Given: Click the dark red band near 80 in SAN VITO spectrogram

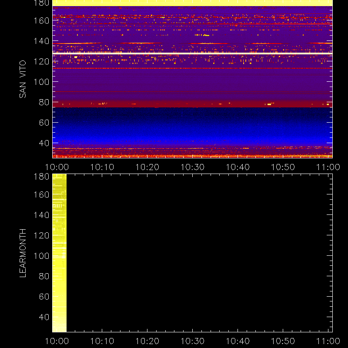Looking at the screenshot, I should (192, 104).
